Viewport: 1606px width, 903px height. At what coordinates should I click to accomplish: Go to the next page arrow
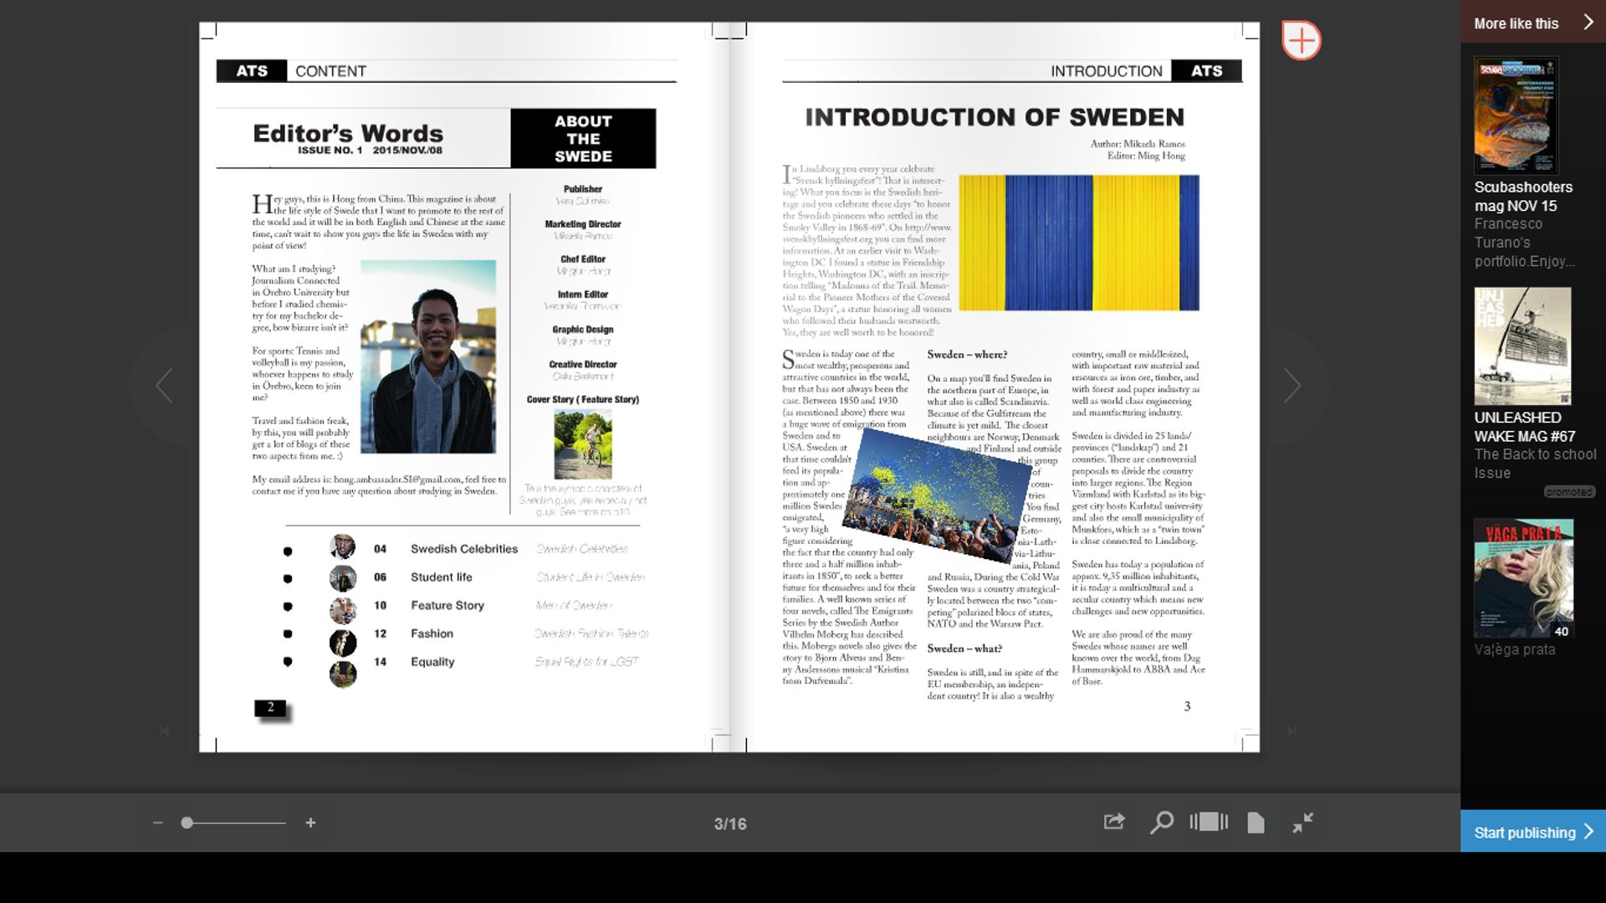coord(1292,386)
